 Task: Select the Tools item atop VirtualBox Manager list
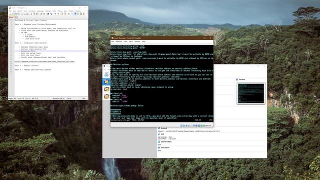[106, 74]
